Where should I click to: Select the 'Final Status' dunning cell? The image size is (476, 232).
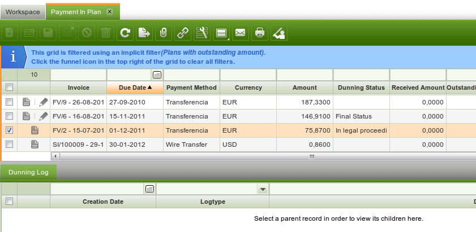pyautogui.click(x=361, y=116)
